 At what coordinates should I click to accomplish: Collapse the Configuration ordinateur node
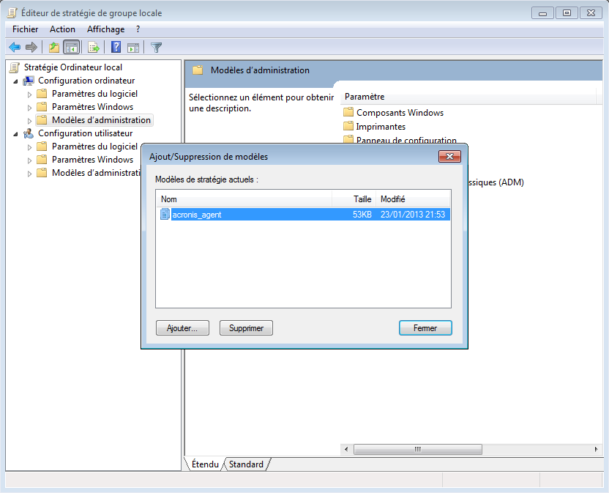(x=15, y=81)
